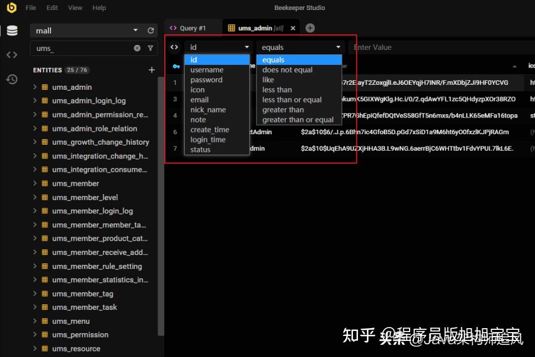
Task: Click the ums_member table grid icon
Action: (x=45, y=183)
